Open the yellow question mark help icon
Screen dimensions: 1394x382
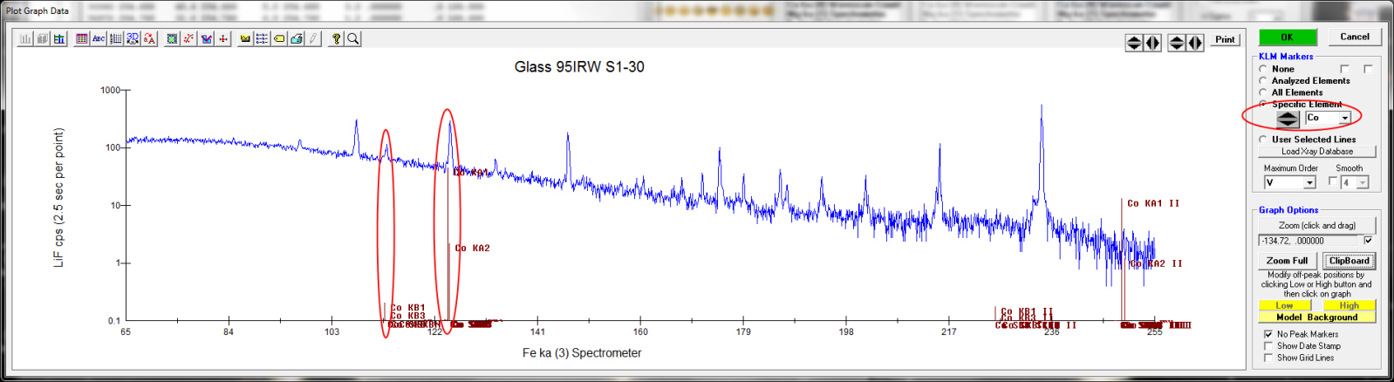pos(336,39)
